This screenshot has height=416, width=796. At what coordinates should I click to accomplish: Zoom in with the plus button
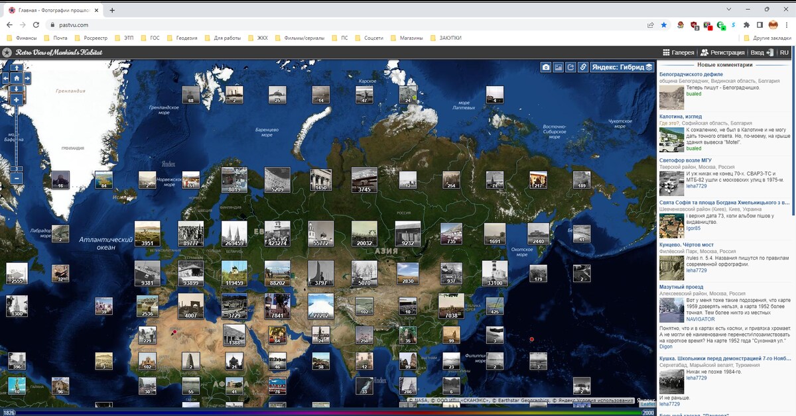coord(17,99)
